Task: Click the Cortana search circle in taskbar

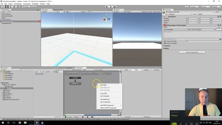Action: click(8, 123)
